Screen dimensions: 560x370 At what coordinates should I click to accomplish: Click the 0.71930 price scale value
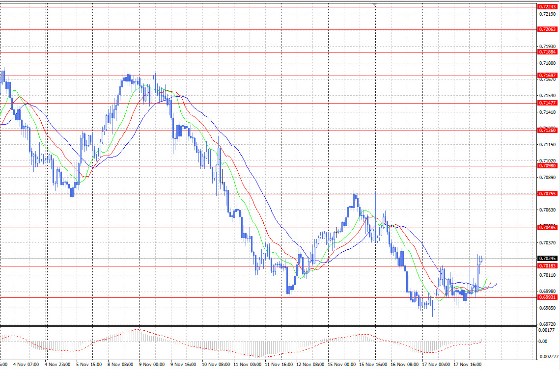tap(547, 47)
